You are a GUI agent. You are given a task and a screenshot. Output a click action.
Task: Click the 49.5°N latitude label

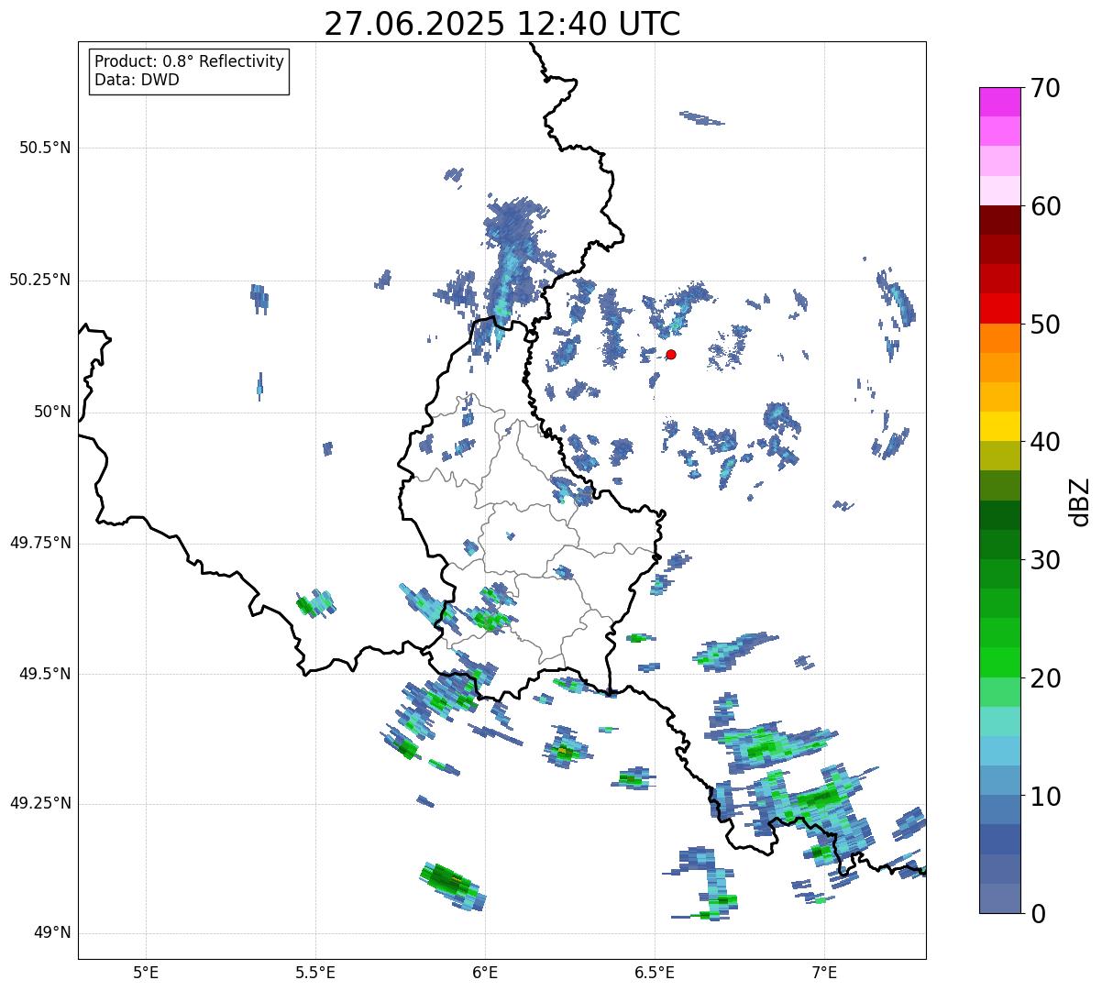[x=45, y=674]
